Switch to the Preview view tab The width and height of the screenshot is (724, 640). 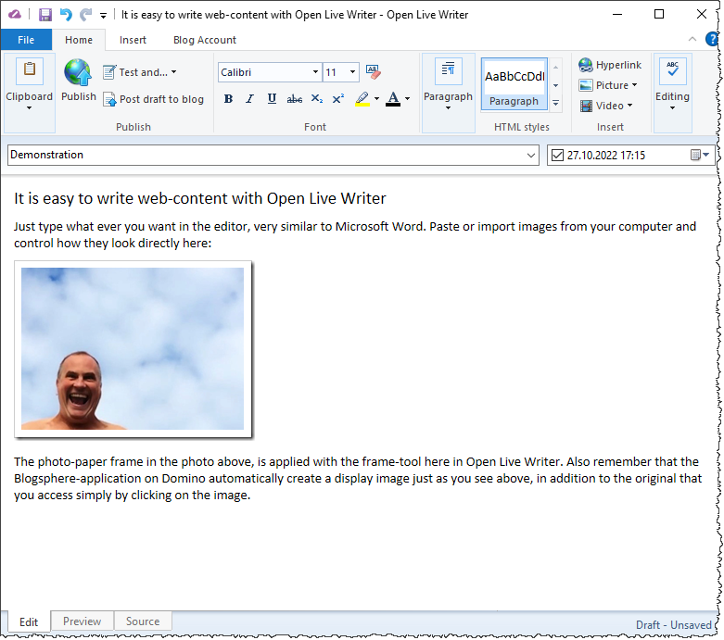[x=82, y=621]
